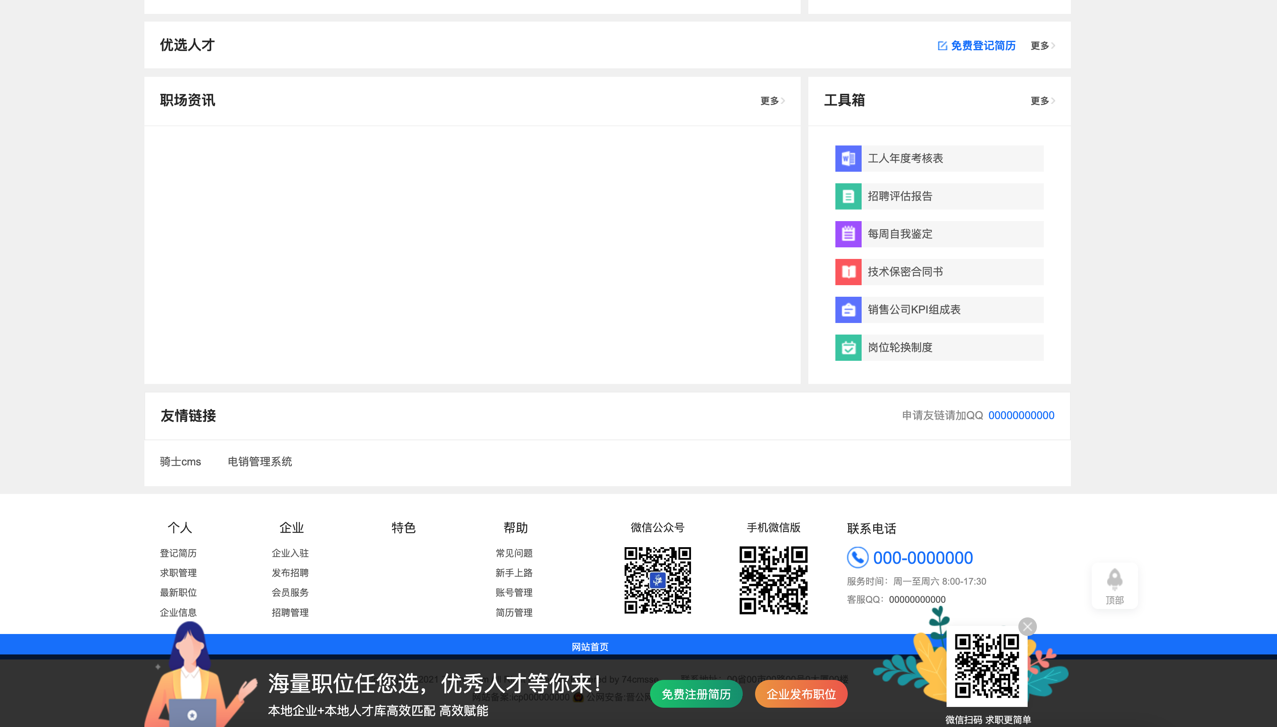This screenshot has width=1277, height=727.
Task: Close the floating bottom banner
Action: click(1027, 627)
